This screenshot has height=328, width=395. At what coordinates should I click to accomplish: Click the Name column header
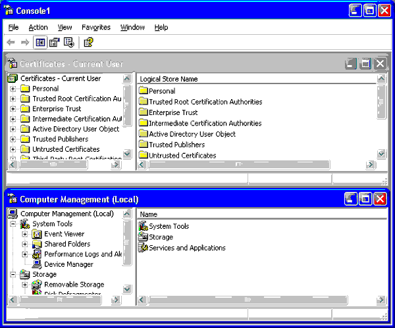(x=262, y=214)
